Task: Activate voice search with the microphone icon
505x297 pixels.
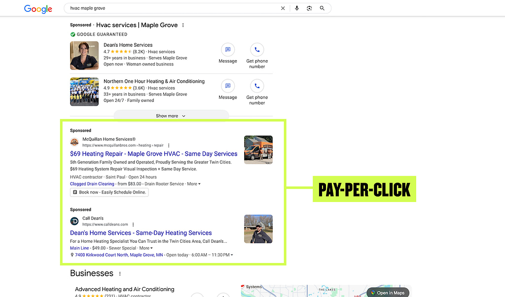Action: point(297,8)
